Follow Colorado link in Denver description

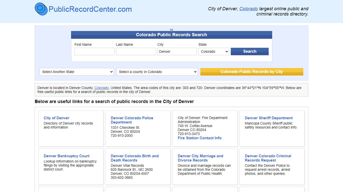pos(101,88)
